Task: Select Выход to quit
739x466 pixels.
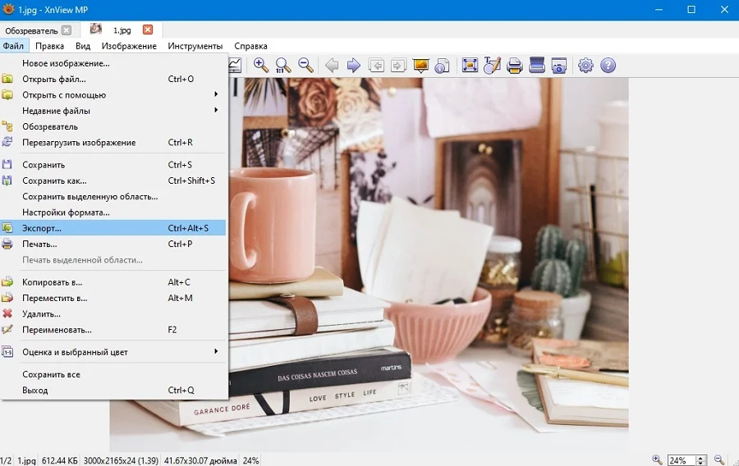Action: click(113, 391)
